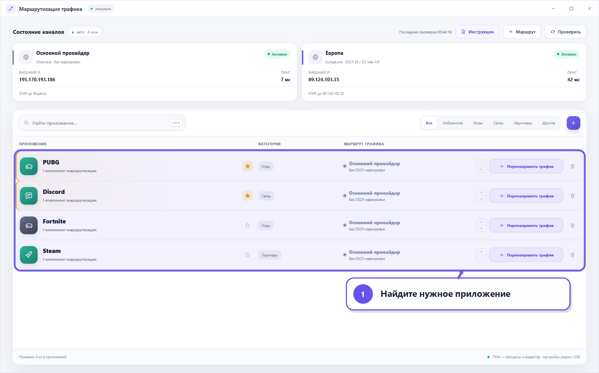
Task: Click the IP address 89.124.103.35 value
Action: coord(324,80)
